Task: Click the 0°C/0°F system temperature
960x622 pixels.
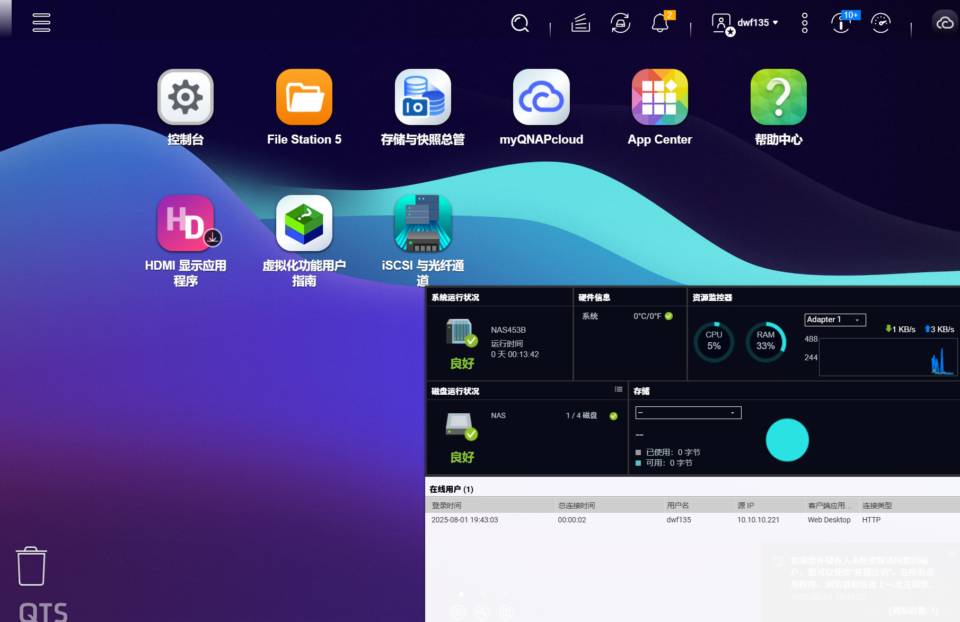Action: point(647,316)
